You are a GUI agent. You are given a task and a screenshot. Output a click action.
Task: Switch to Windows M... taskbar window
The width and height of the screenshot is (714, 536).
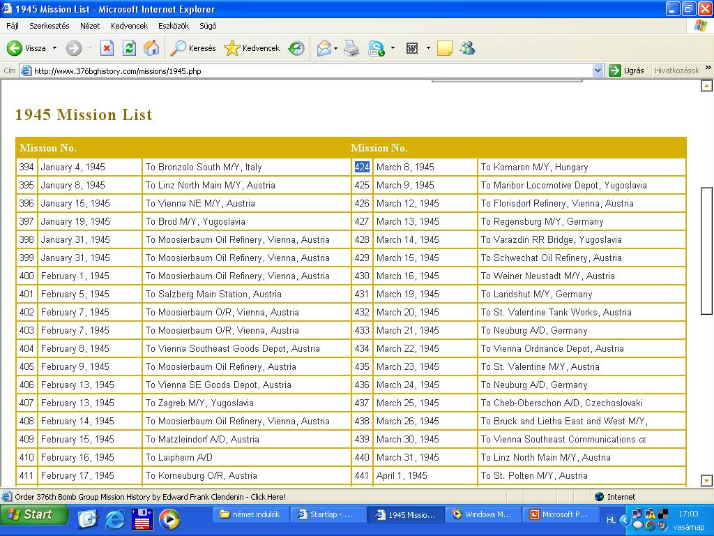(483, 514)
